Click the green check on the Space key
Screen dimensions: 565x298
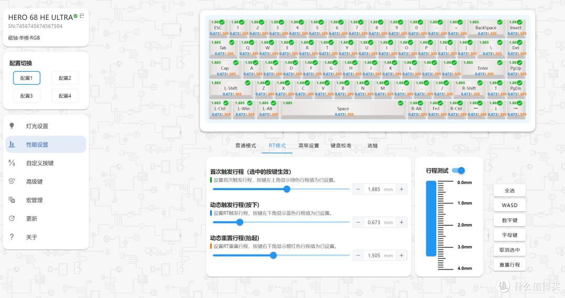tap(400, 103)
